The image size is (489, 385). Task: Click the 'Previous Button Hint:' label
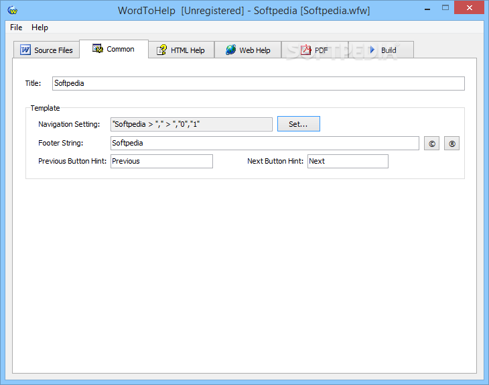[72, 161]
